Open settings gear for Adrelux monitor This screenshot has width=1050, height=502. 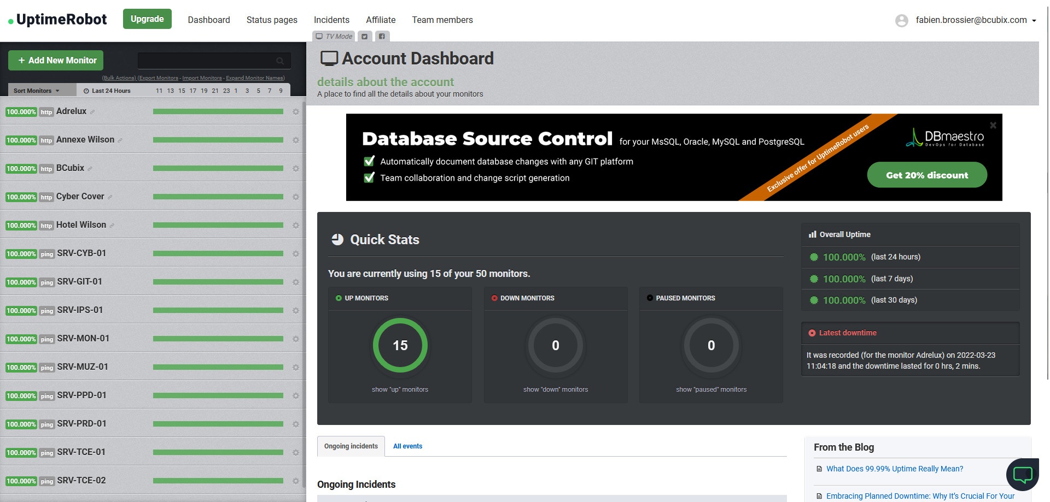coord(296,112)
